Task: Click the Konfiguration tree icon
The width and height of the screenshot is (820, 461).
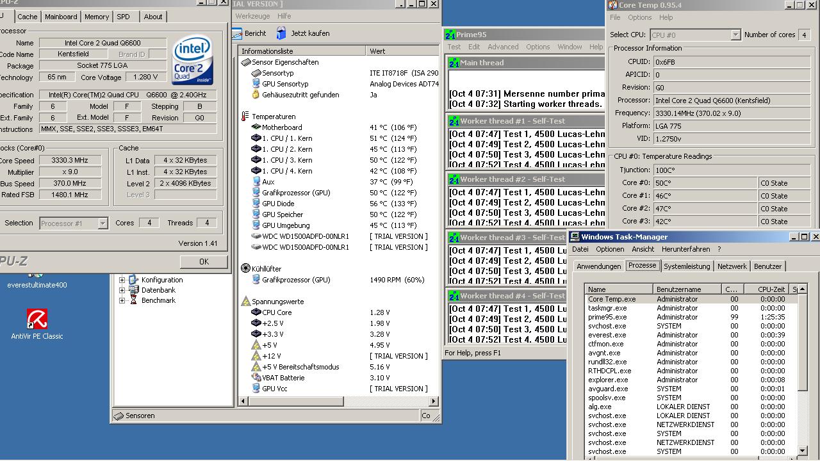Action: pyautogui.click(x=133, y=280)
